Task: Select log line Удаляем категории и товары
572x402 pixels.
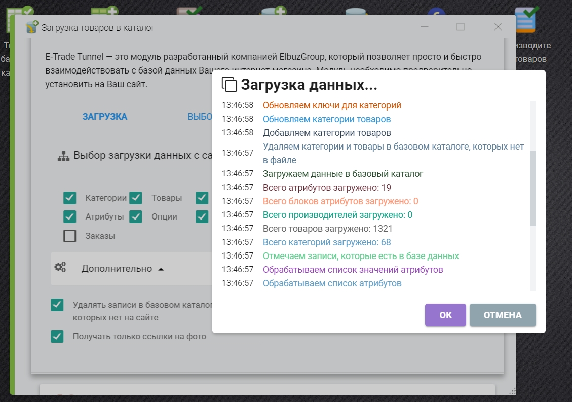Action: [x=393, y=154]
